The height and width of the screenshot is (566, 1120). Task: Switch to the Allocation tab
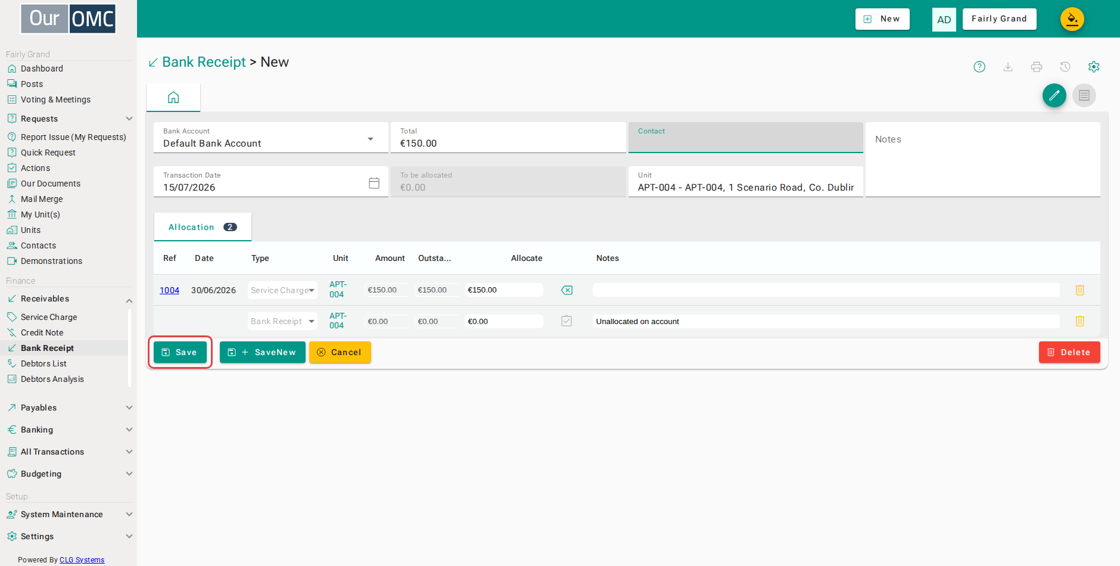point(203,227)
